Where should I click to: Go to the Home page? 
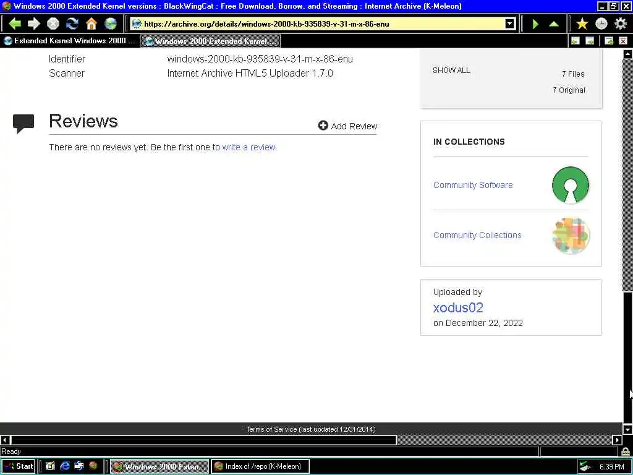click(91, 24)
